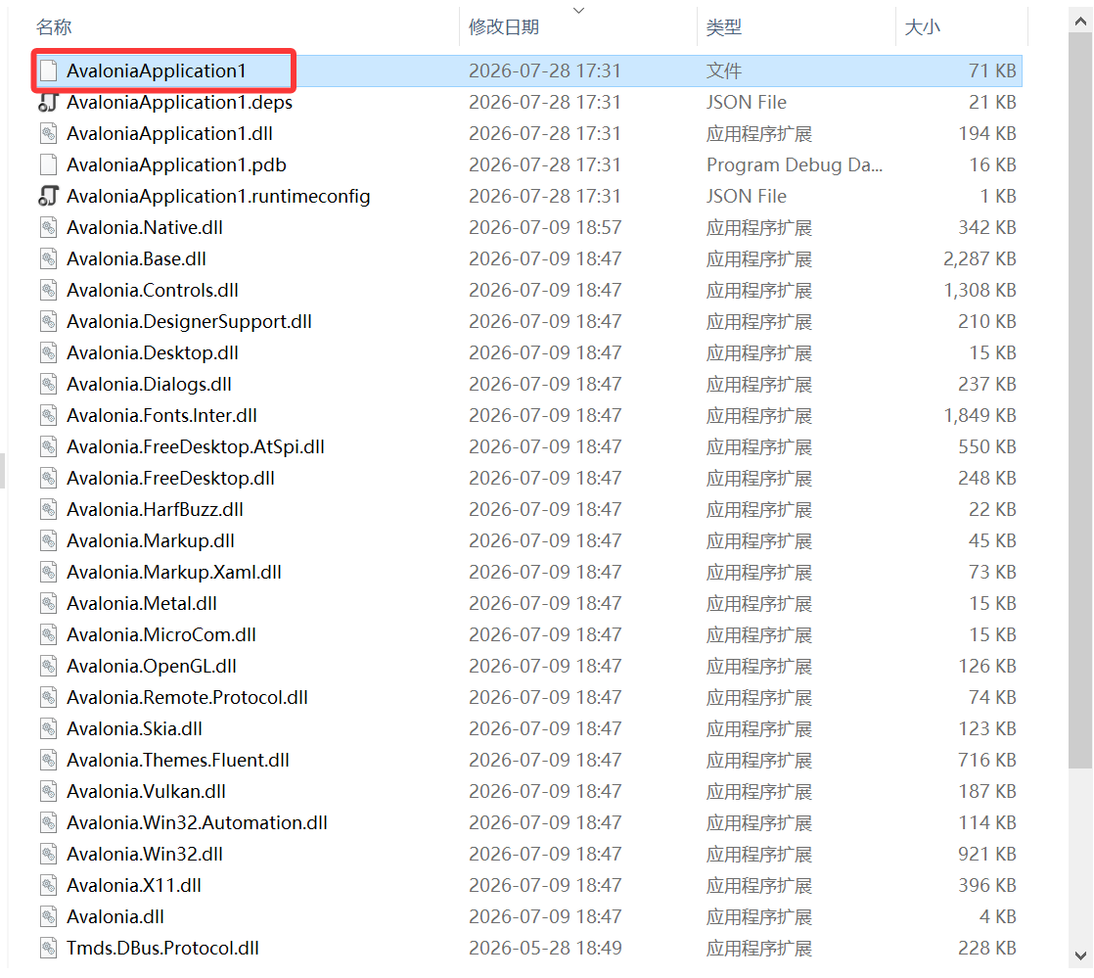Click the Avalonia.FreeDesktop.dll file icon
Image resolution: width=1094 pixels, height=978 pixels.
coord(48,478)
